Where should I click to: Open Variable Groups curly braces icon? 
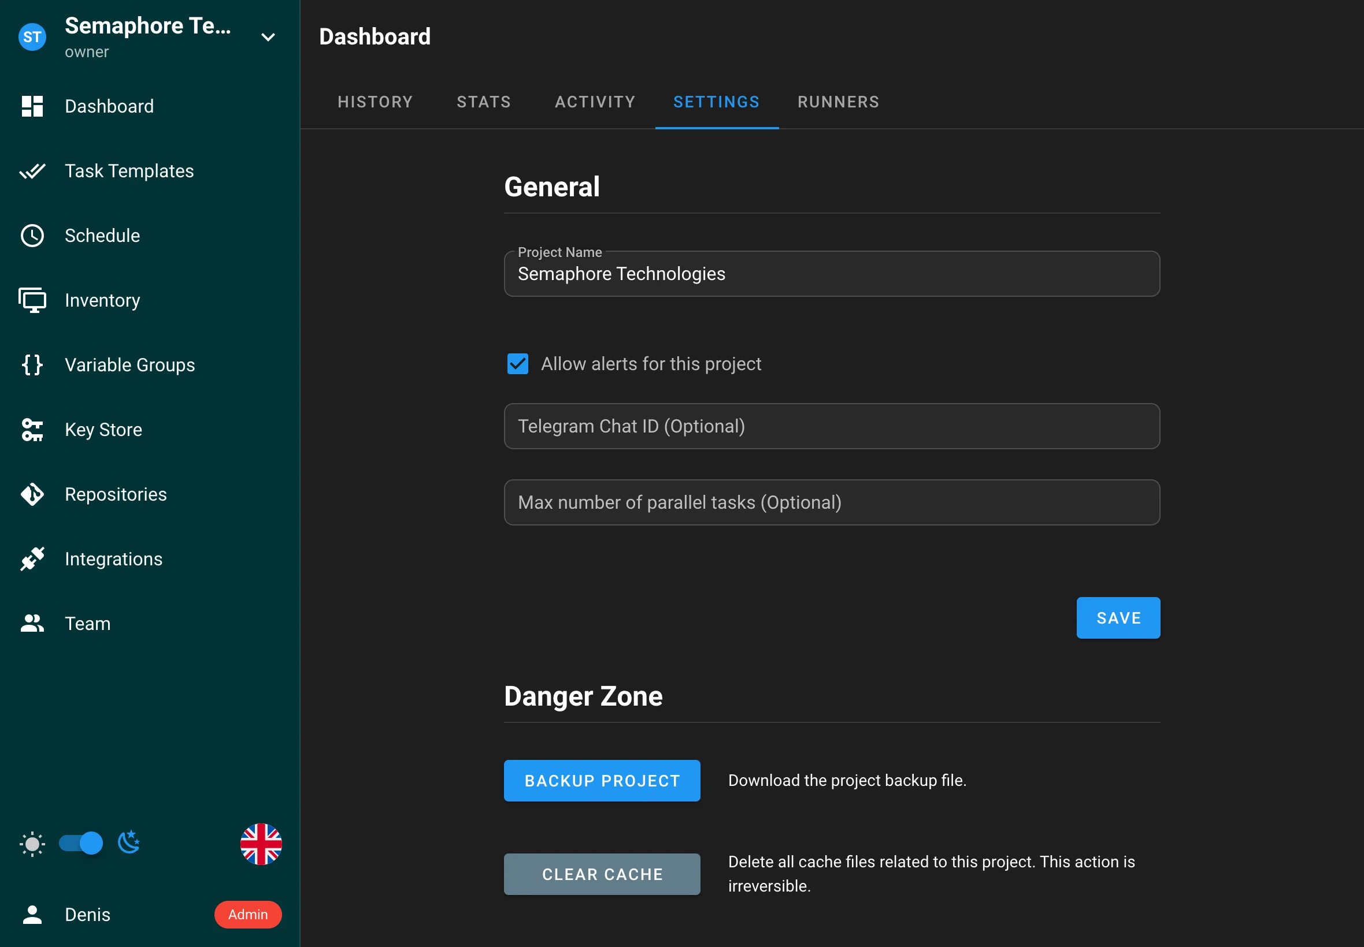pyautogui.click(x=32, y=365)
